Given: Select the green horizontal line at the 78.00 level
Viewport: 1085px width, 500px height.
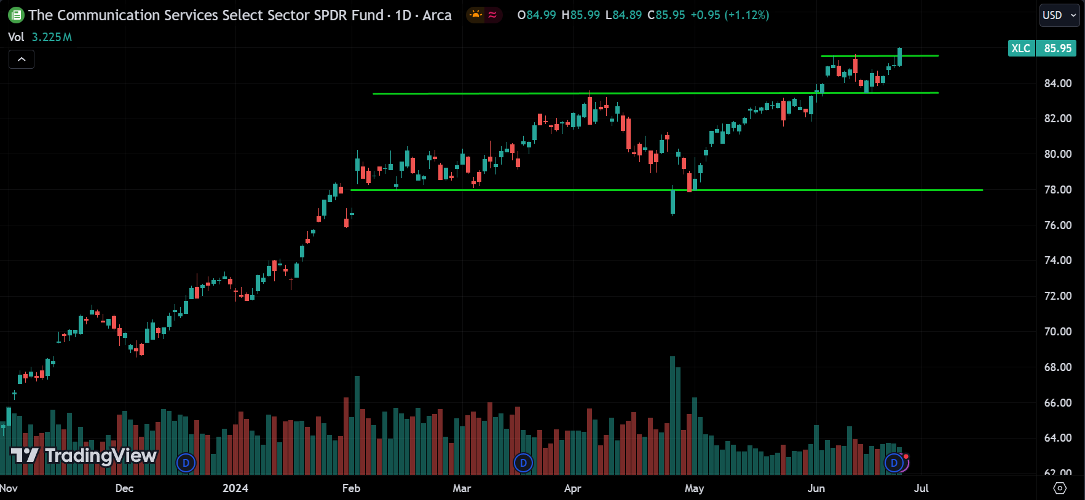Looking at the screenshot, I should [x=667, y=190].
